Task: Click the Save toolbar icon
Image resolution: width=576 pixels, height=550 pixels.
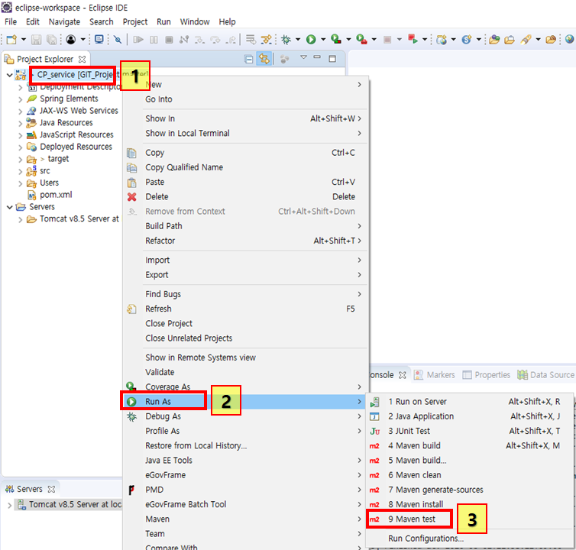Action: tap(36, 39)
